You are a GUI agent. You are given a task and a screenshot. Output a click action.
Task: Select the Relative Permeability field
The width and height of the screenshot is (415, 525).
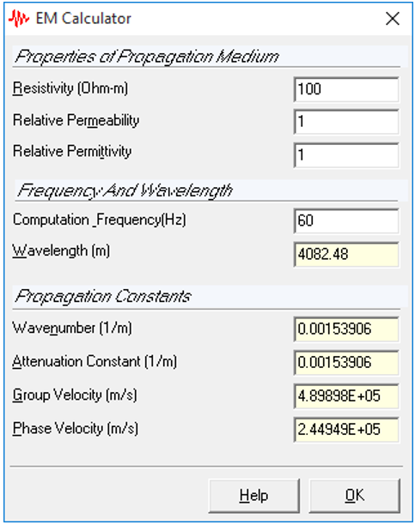point(346,122)
